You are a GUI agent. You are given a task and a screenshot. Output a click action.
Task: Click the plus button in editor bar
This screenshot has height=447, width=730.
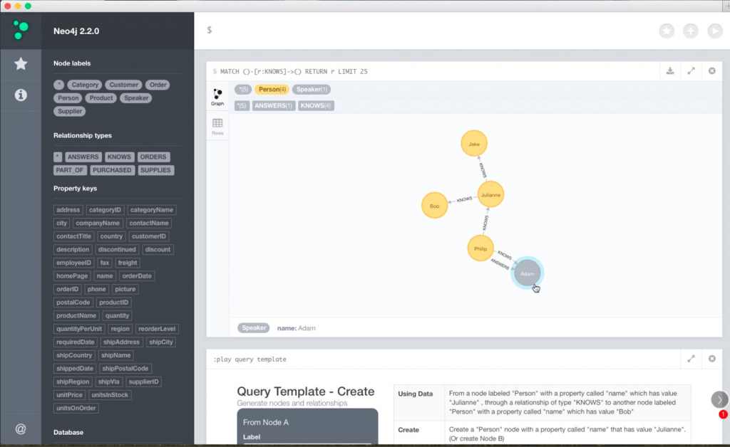(690, 31)
